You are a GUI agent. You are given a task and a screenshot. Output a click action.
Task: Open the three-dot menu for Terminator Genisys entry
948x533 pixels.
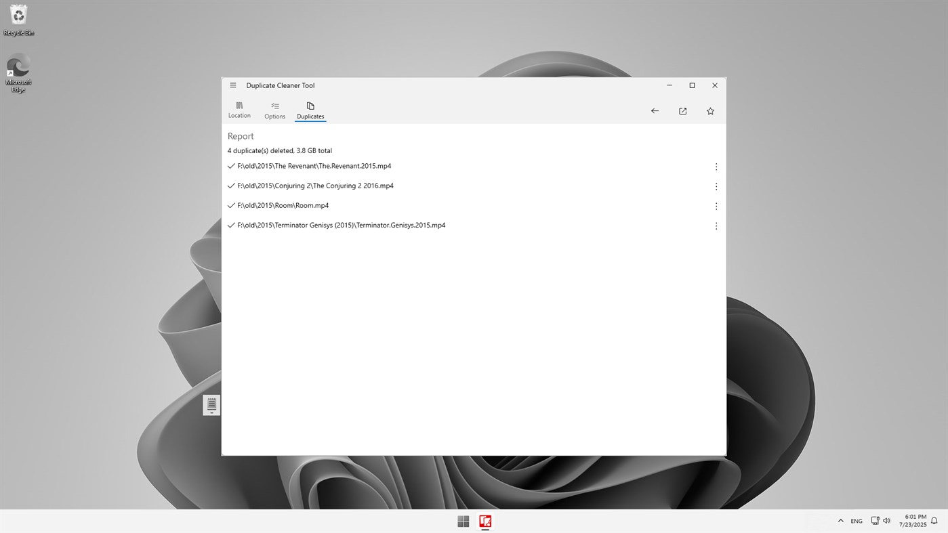(x=716, y=226)
